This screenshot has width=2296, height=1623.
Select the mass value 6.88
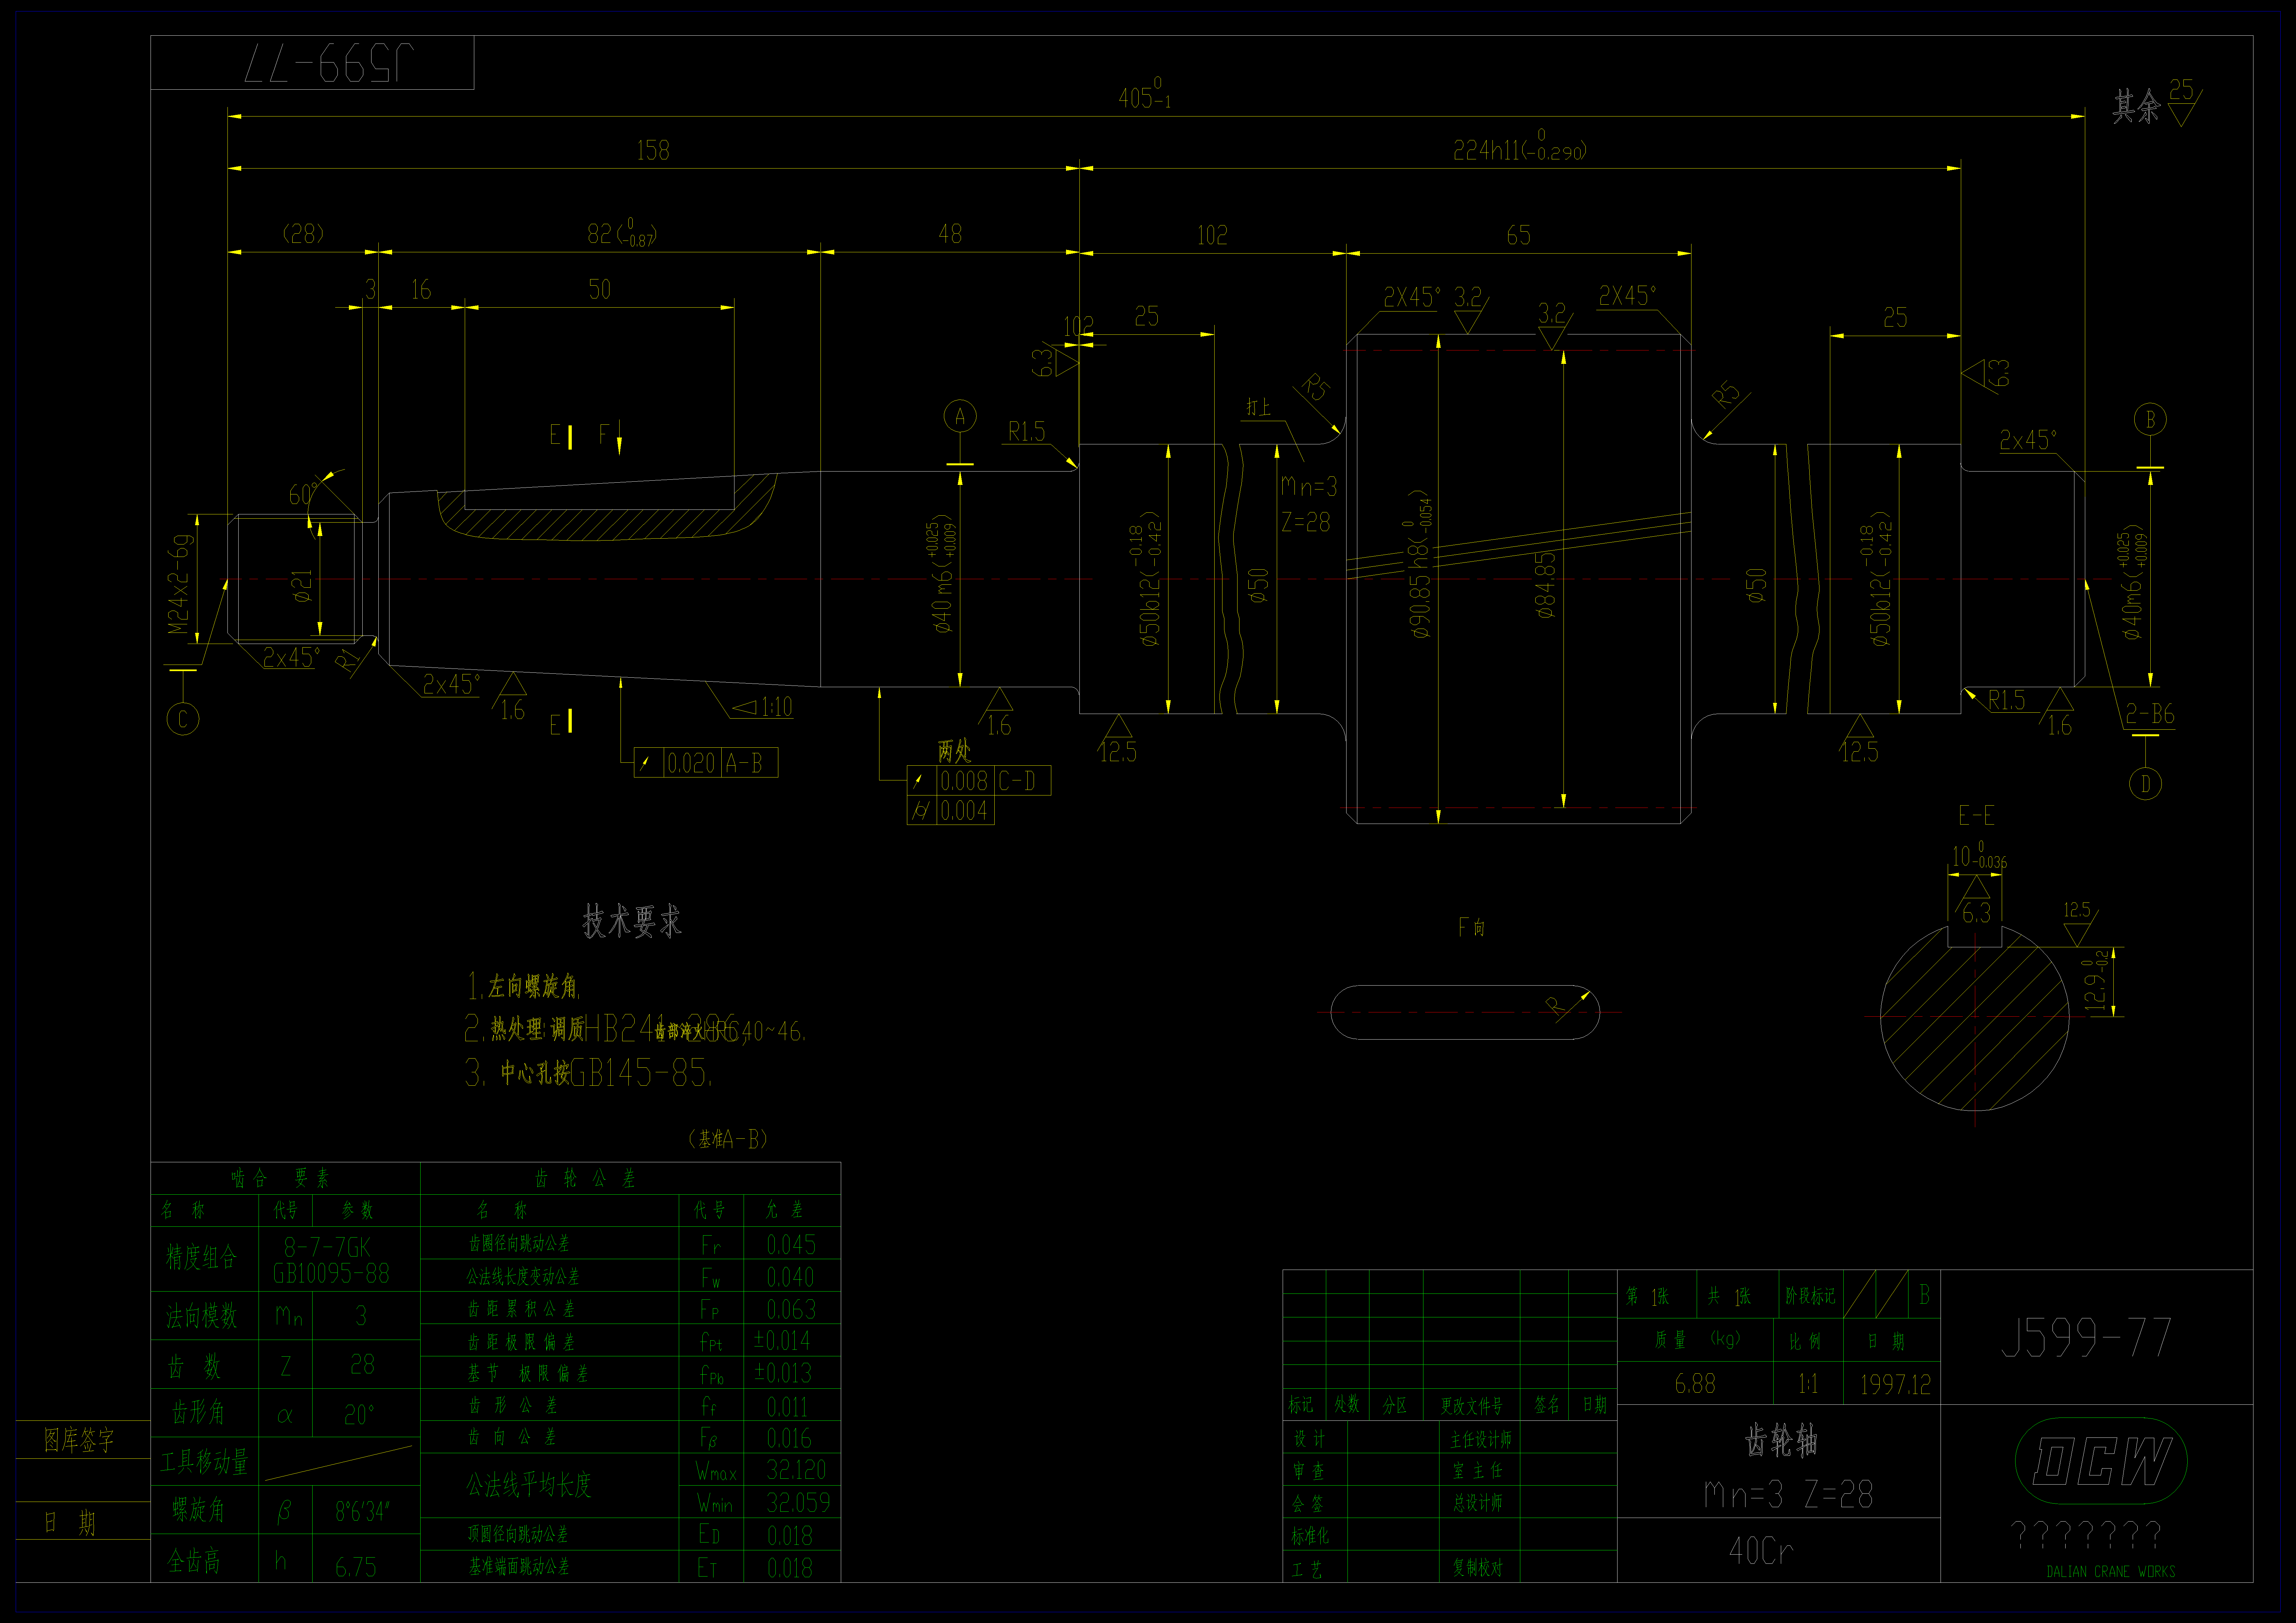(x=1695, y=1384)
